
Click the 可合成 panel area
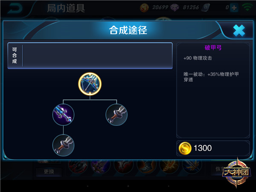[x=90, y=55]
